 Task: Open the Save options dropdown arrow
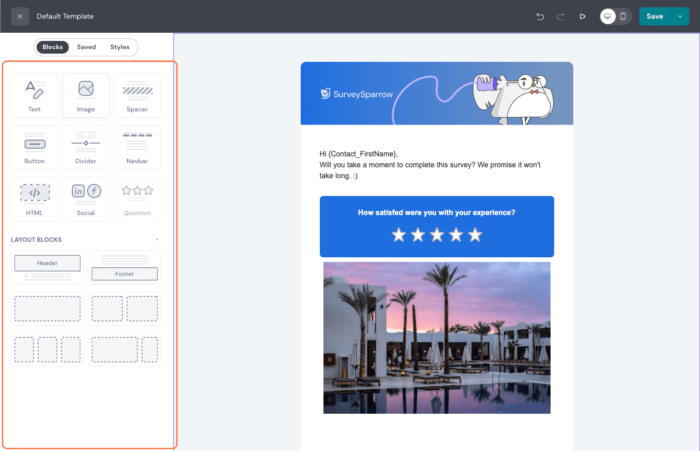point(680,16)
